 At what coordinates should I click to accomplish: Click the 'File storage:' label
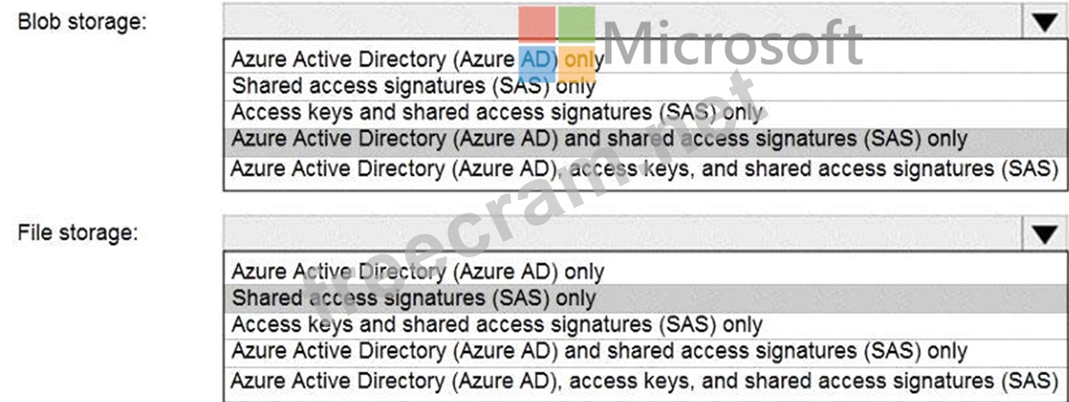(x=78, y=233)
